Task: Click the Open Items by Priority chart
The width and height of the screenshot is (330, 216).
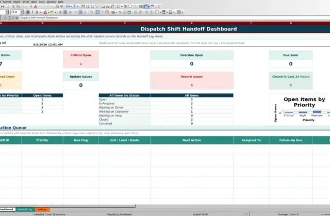Action: point(300,109)
